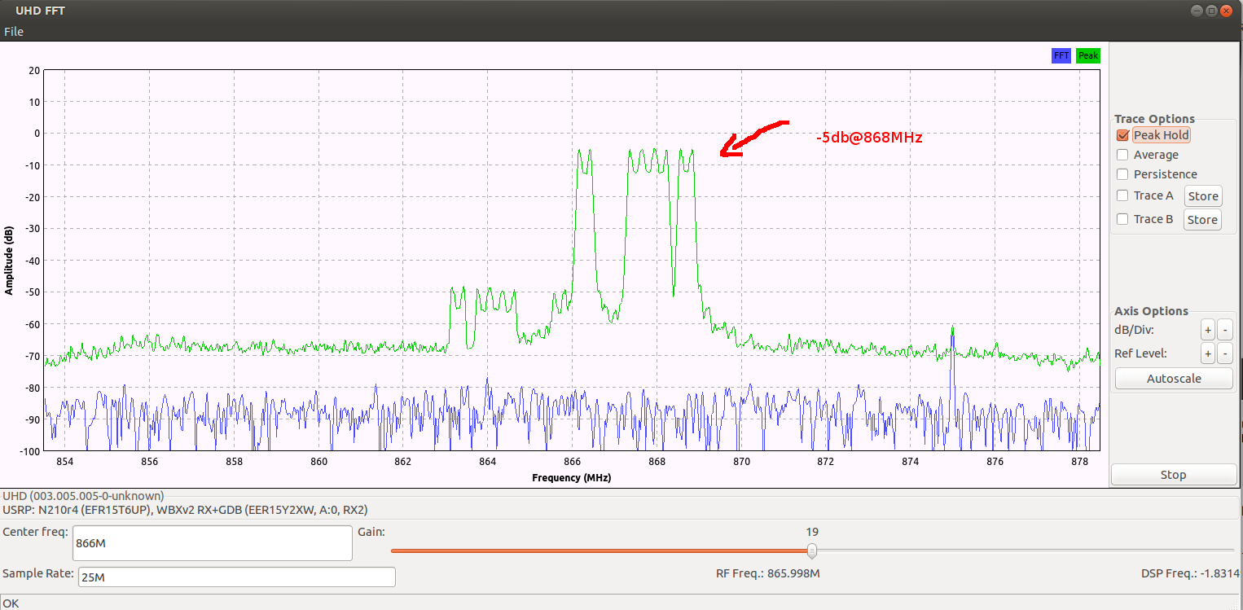Click the USRP N210r4 device info line
The height and width of the screenshot is (610, 1243).
point(186,510)
